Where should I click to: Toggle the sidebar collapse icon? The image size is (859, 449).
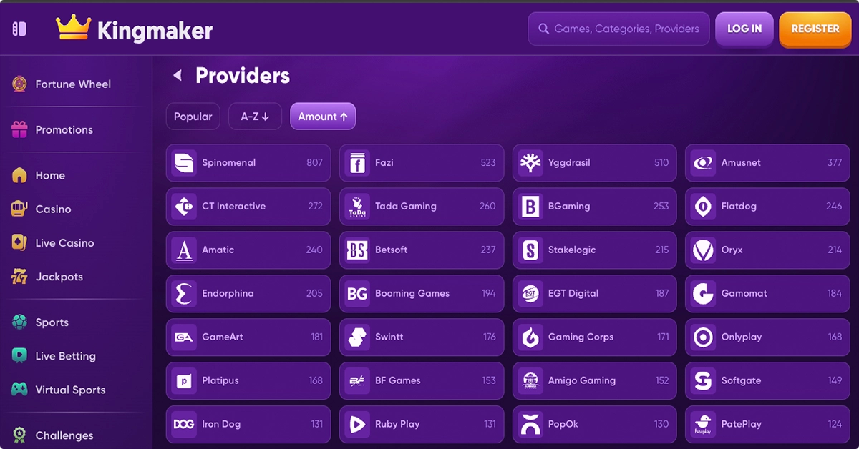[19, 29]
